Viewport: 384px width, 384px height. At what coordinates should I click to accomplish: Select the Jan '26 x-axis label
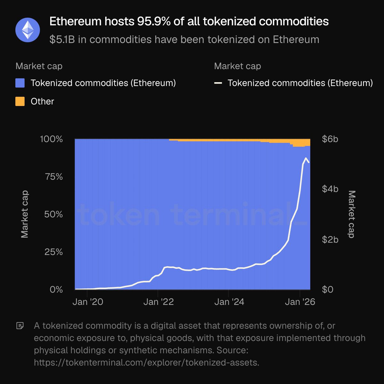pyautogui.click(x=300, y=302)
